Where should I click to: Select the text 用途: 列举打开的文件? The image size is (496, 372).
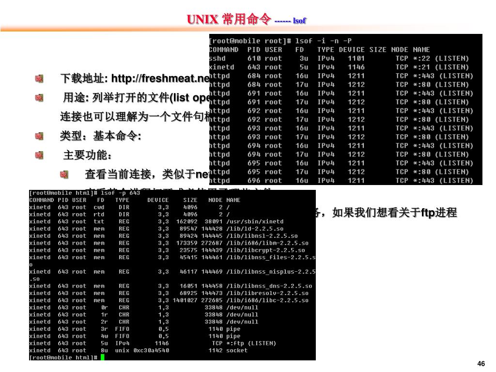(116, 97)
